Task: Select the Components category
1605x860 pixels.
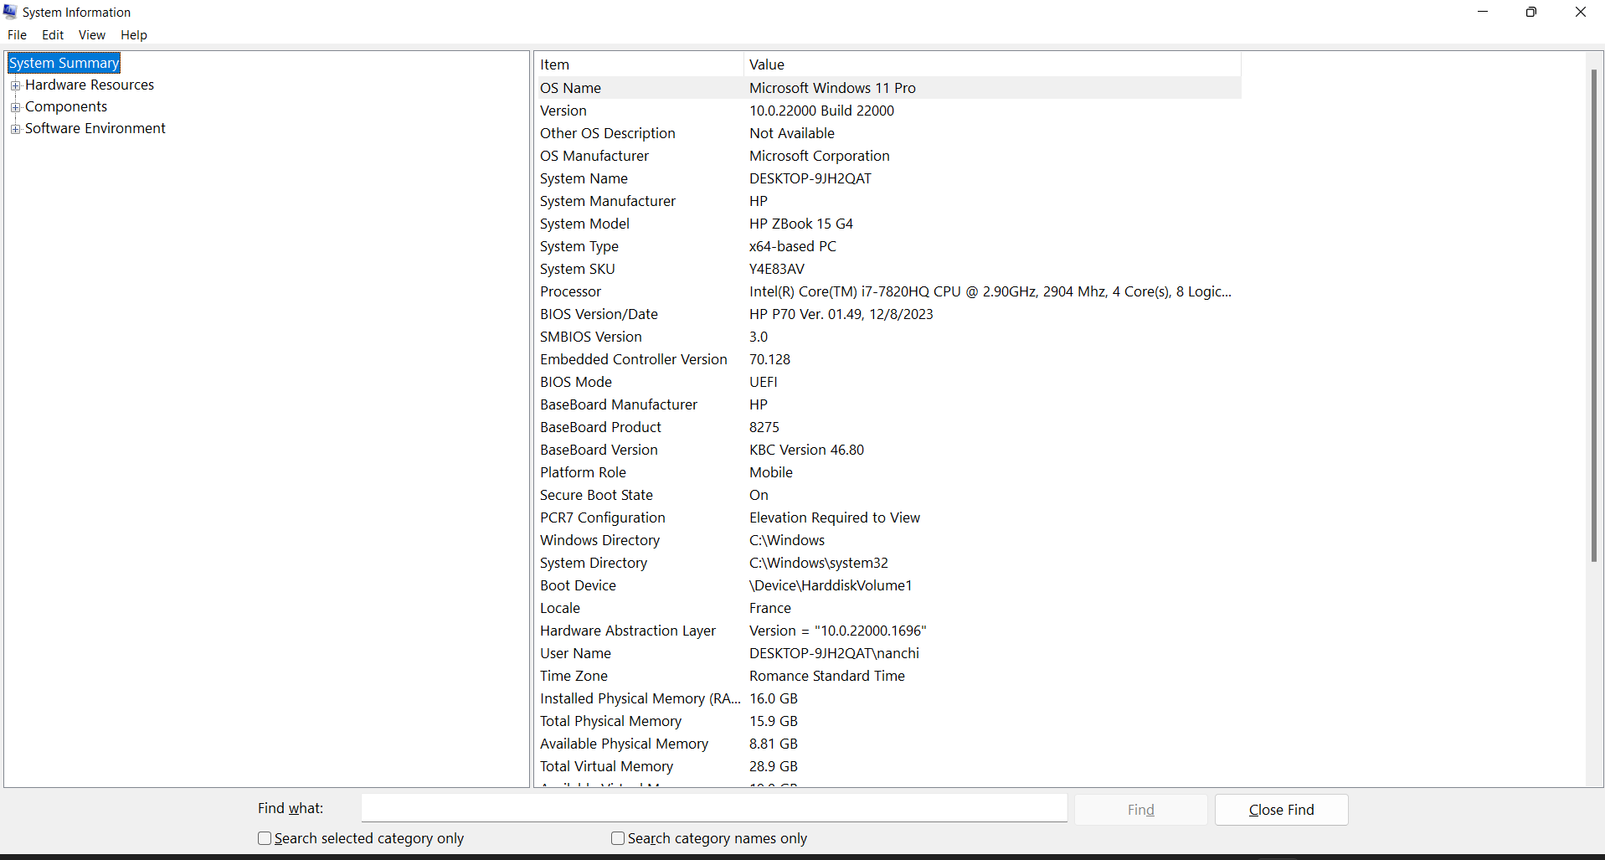Action: pyautogui.click(x=66, y=106)
